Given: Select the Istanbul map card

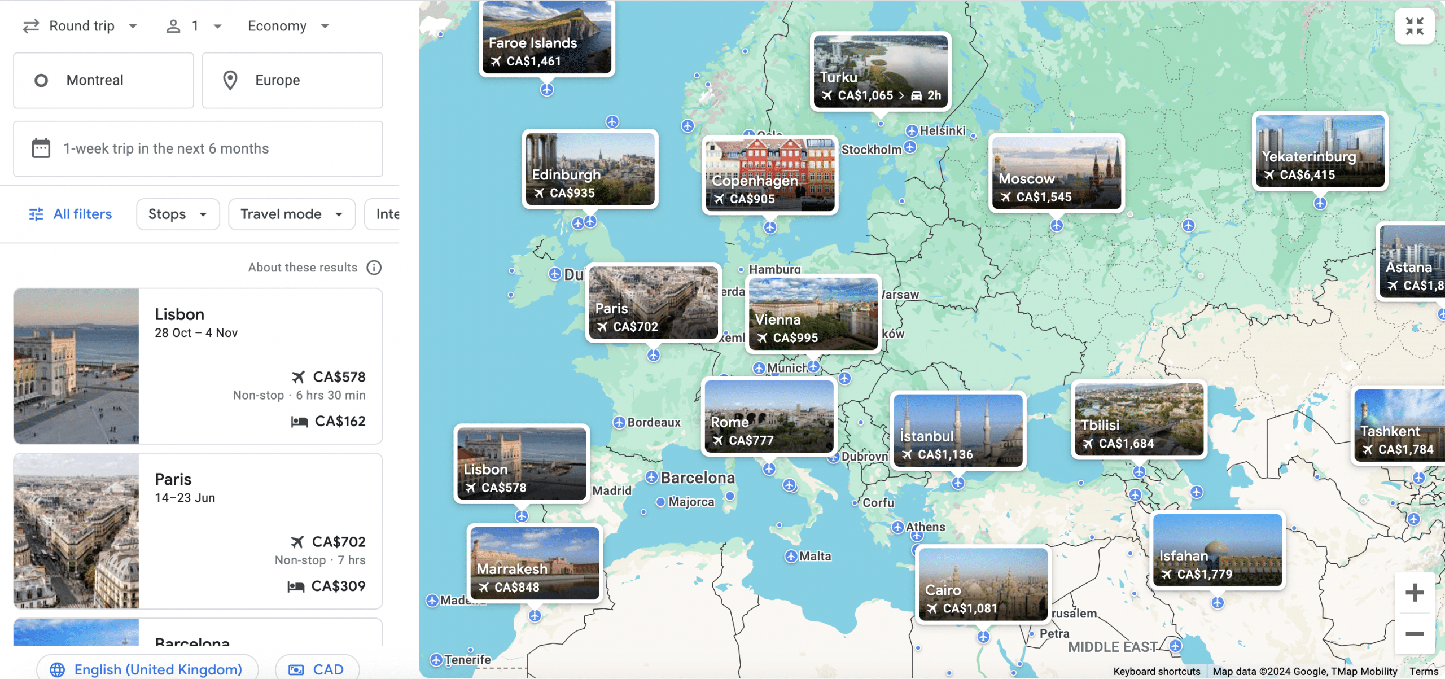Looking at the screenshot, I should coord(957,431).
